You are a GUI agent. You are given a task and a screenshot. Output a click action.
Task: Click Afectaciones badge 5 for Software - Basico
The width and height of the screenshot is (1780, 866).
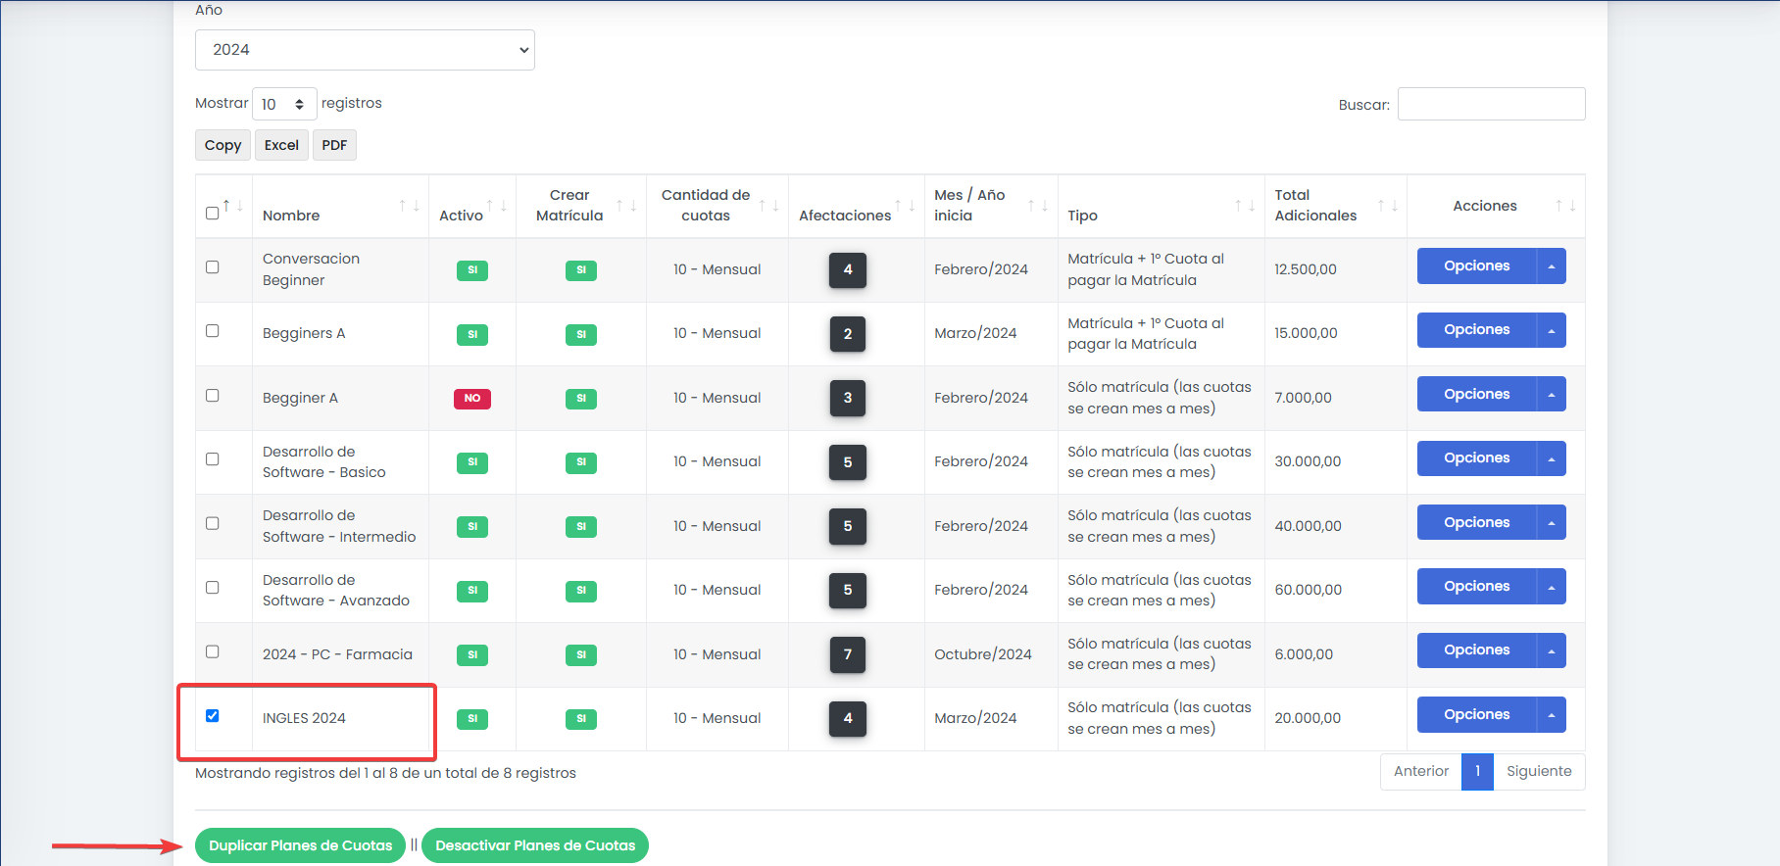pos(848,462)
